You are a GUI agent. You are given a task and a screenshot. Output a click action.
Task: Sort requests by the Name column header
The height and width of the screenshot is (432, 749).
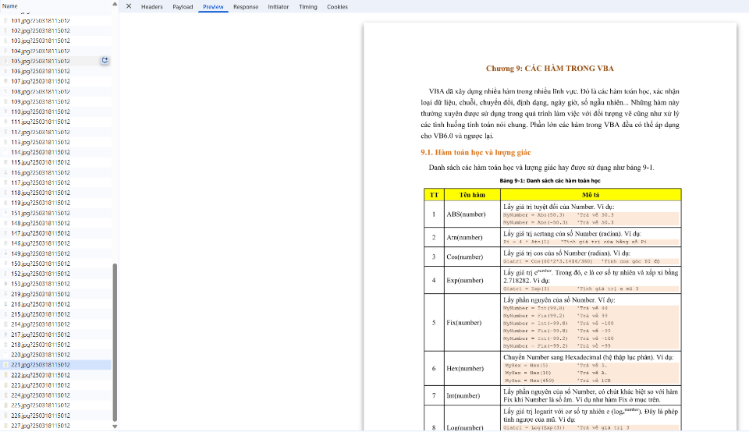[x=10, y=6]
